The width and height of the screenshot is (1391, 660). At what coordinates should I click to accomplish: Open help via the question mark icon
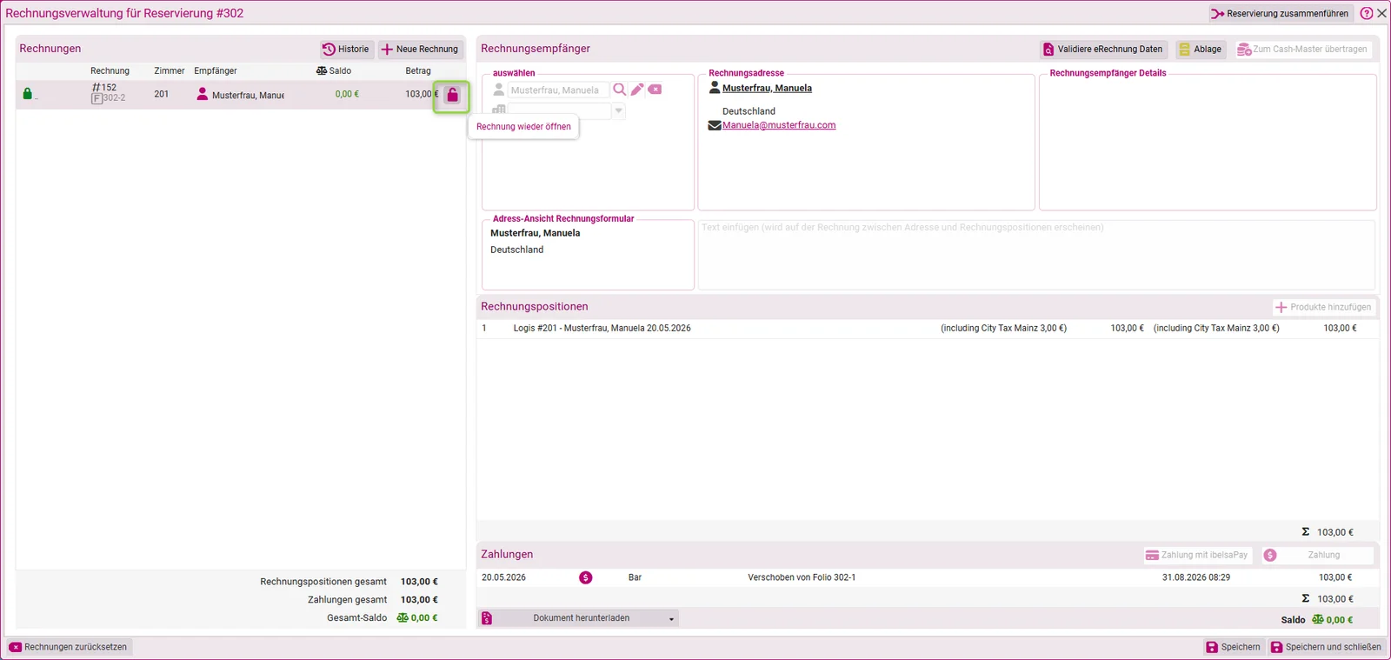pos(1366,13)
